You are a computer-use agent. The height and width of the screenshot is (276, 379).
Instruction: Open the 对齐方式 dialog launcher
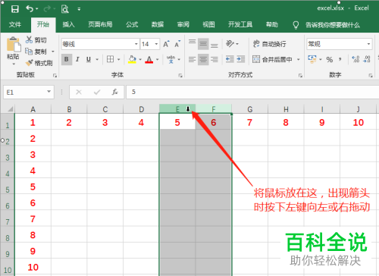click(x=300, y=75)
